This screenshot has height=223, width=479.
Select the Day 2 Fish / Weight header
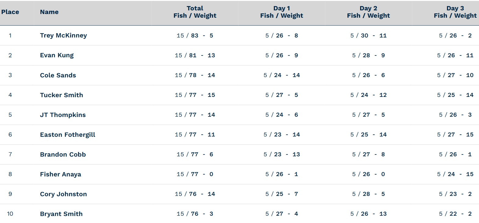pos(368,12)
